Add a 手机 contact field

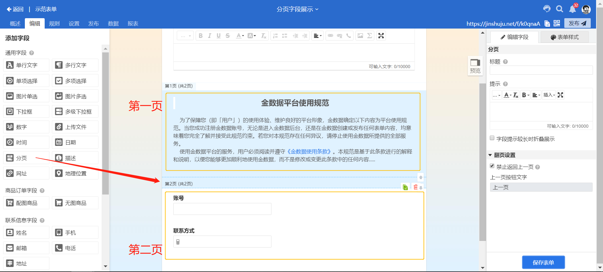click(75, 232)
